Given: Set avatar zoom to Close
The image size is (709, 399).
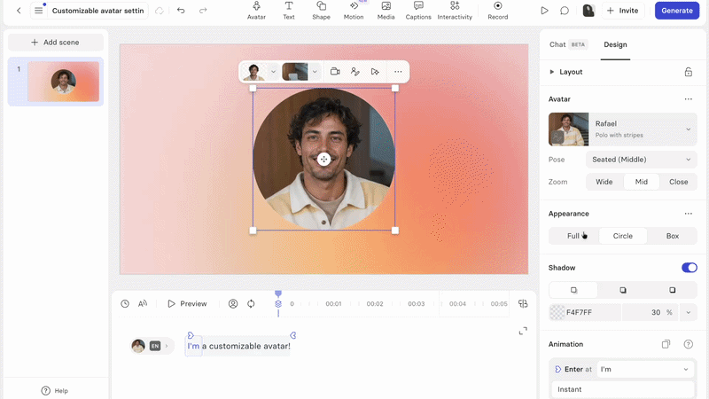Looking at the screenshot, I should (678, 182).
